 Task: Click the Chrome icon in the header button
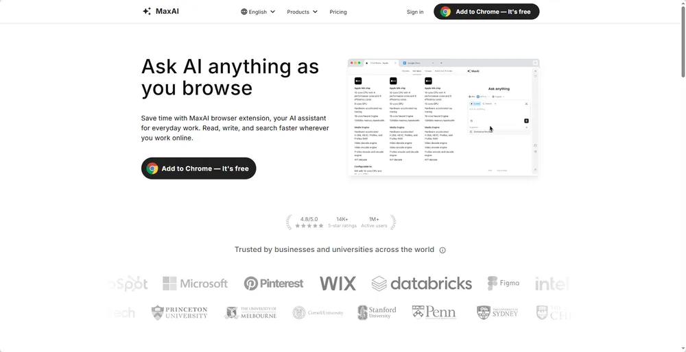[x=446, y=12]
